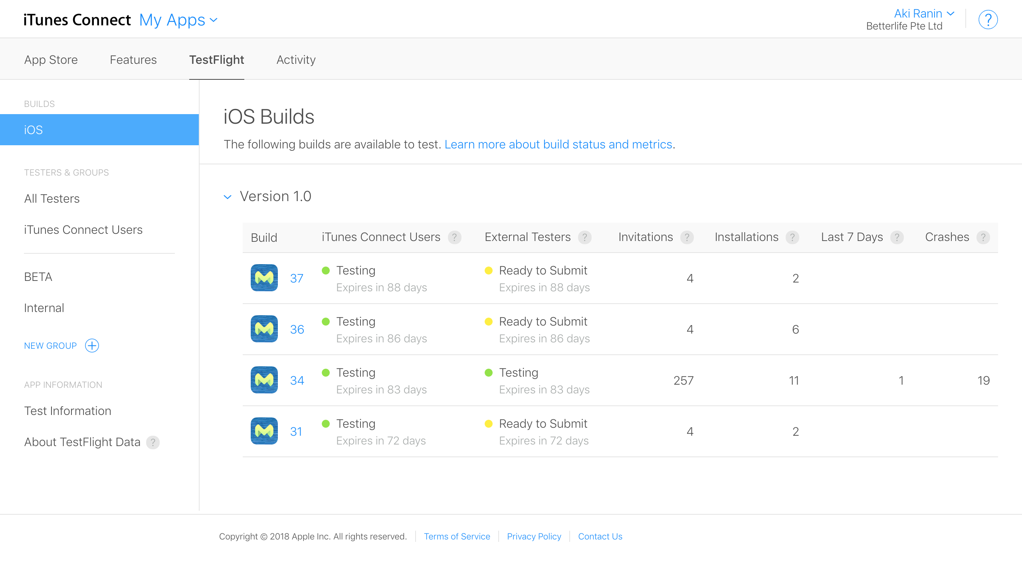1022x561 pixels.
Task: Open the Privacy Policy link
Action: coord(534,536)
